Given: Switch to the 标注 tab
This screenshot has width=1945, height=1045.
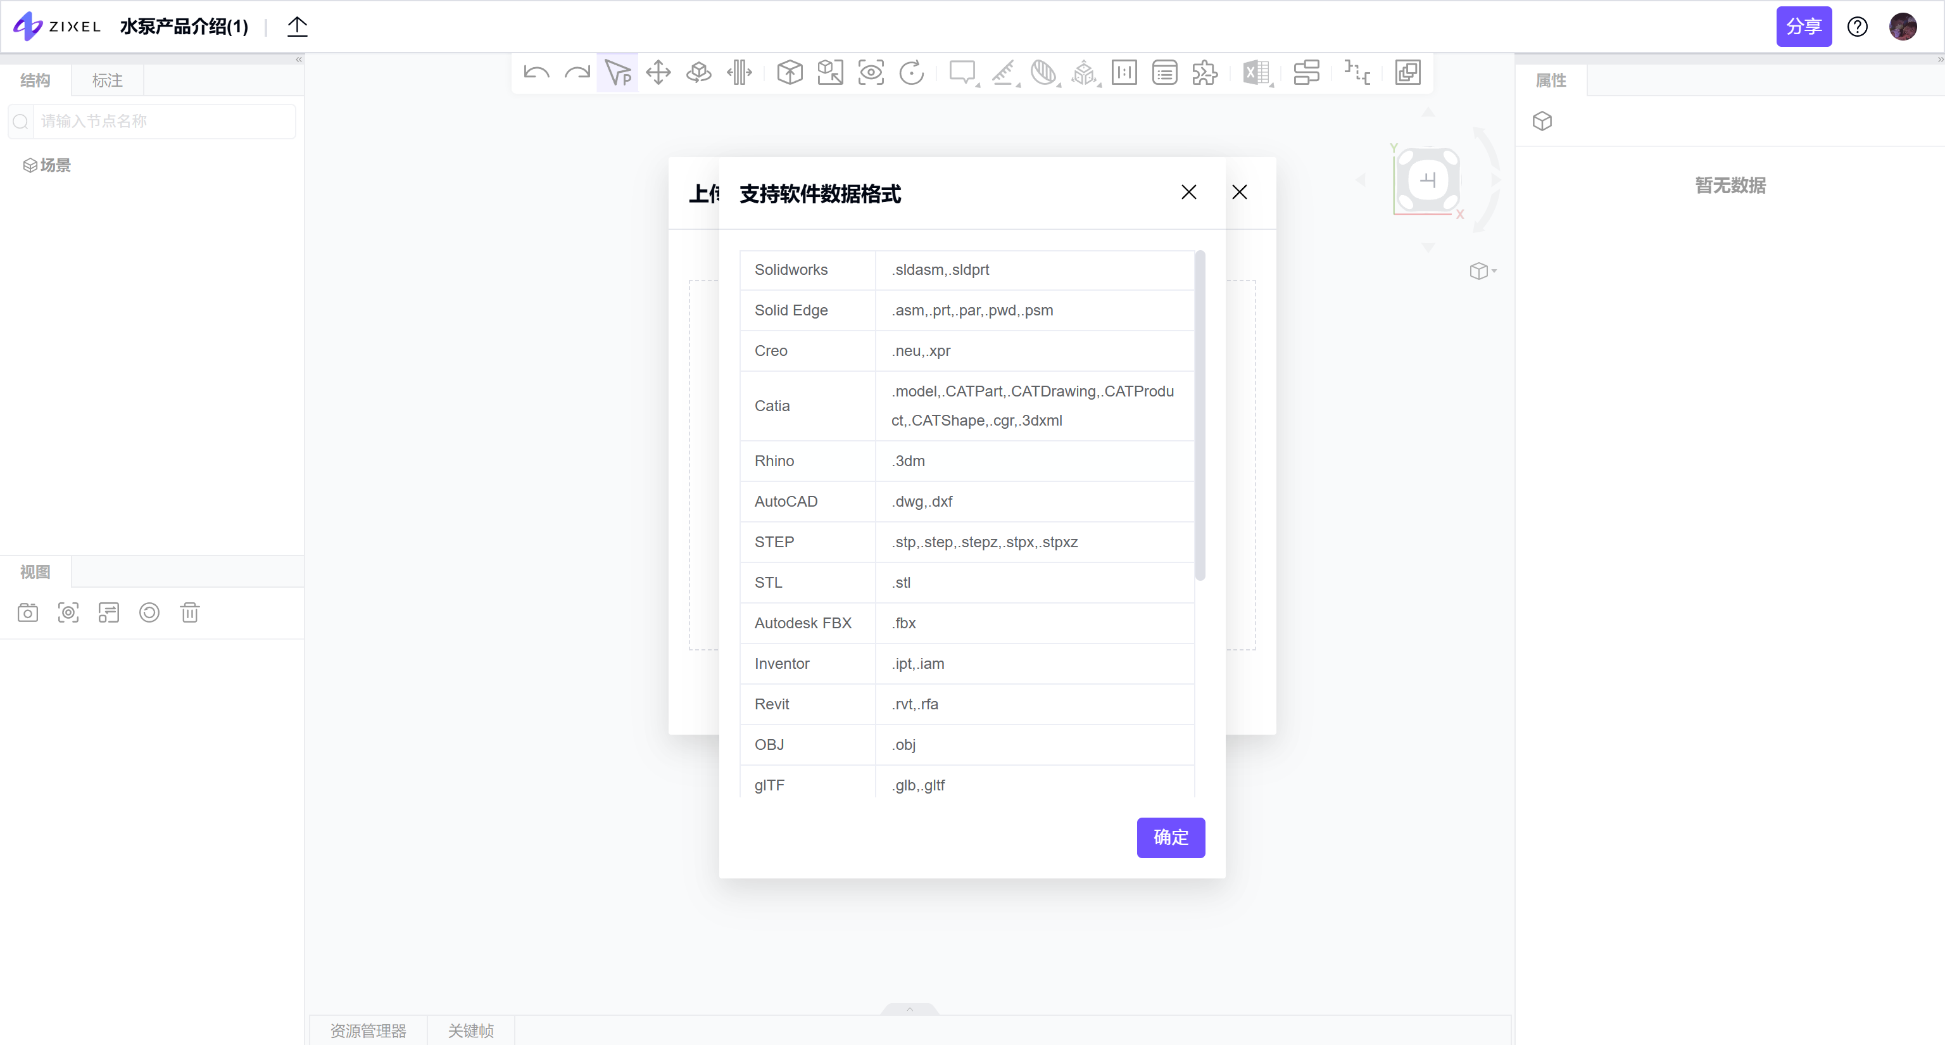Looking at the screenshot, I should [x=107, y=80].
